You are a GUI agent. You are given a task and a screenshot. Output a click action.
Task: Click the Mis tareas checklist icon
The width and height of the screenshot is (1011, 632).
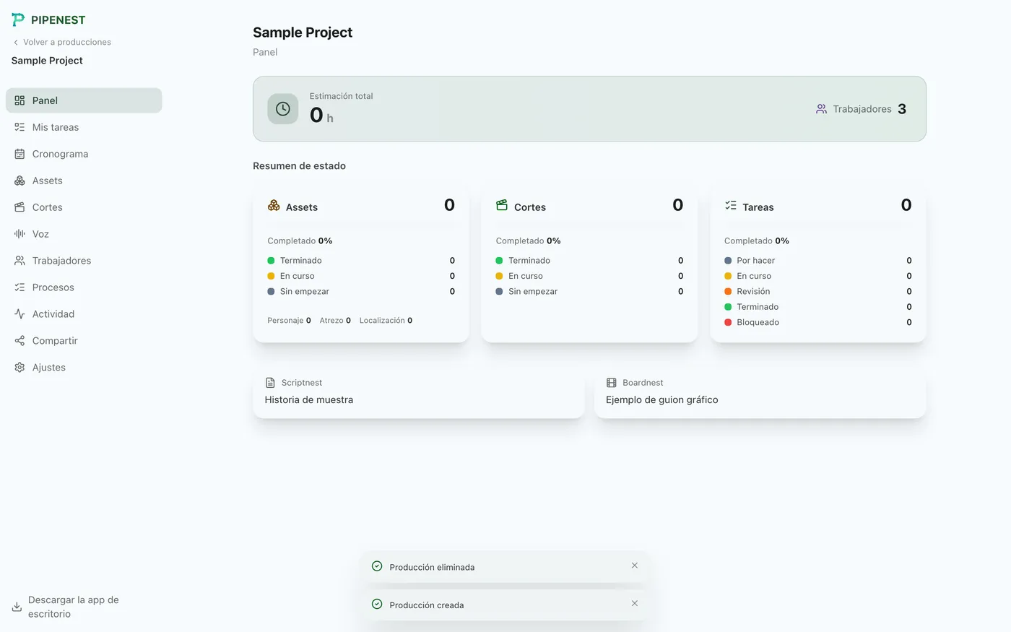click(19, 127)
